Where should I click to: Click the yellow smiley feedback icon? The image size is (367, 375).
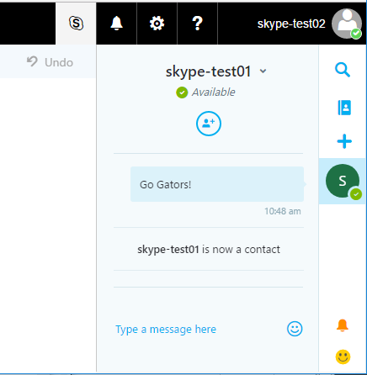point(343,357)
